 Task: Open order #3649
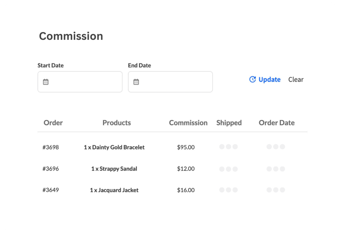pyautogui.click(x=50, y=190)
